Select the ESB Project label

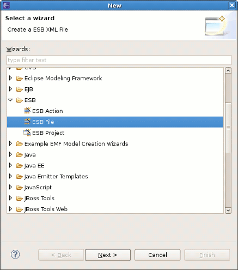(x=48, y=133)
